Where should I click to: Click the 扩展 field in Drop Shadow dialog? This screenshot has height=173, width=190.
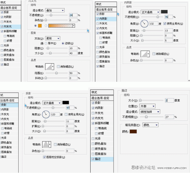pos(70,126)
